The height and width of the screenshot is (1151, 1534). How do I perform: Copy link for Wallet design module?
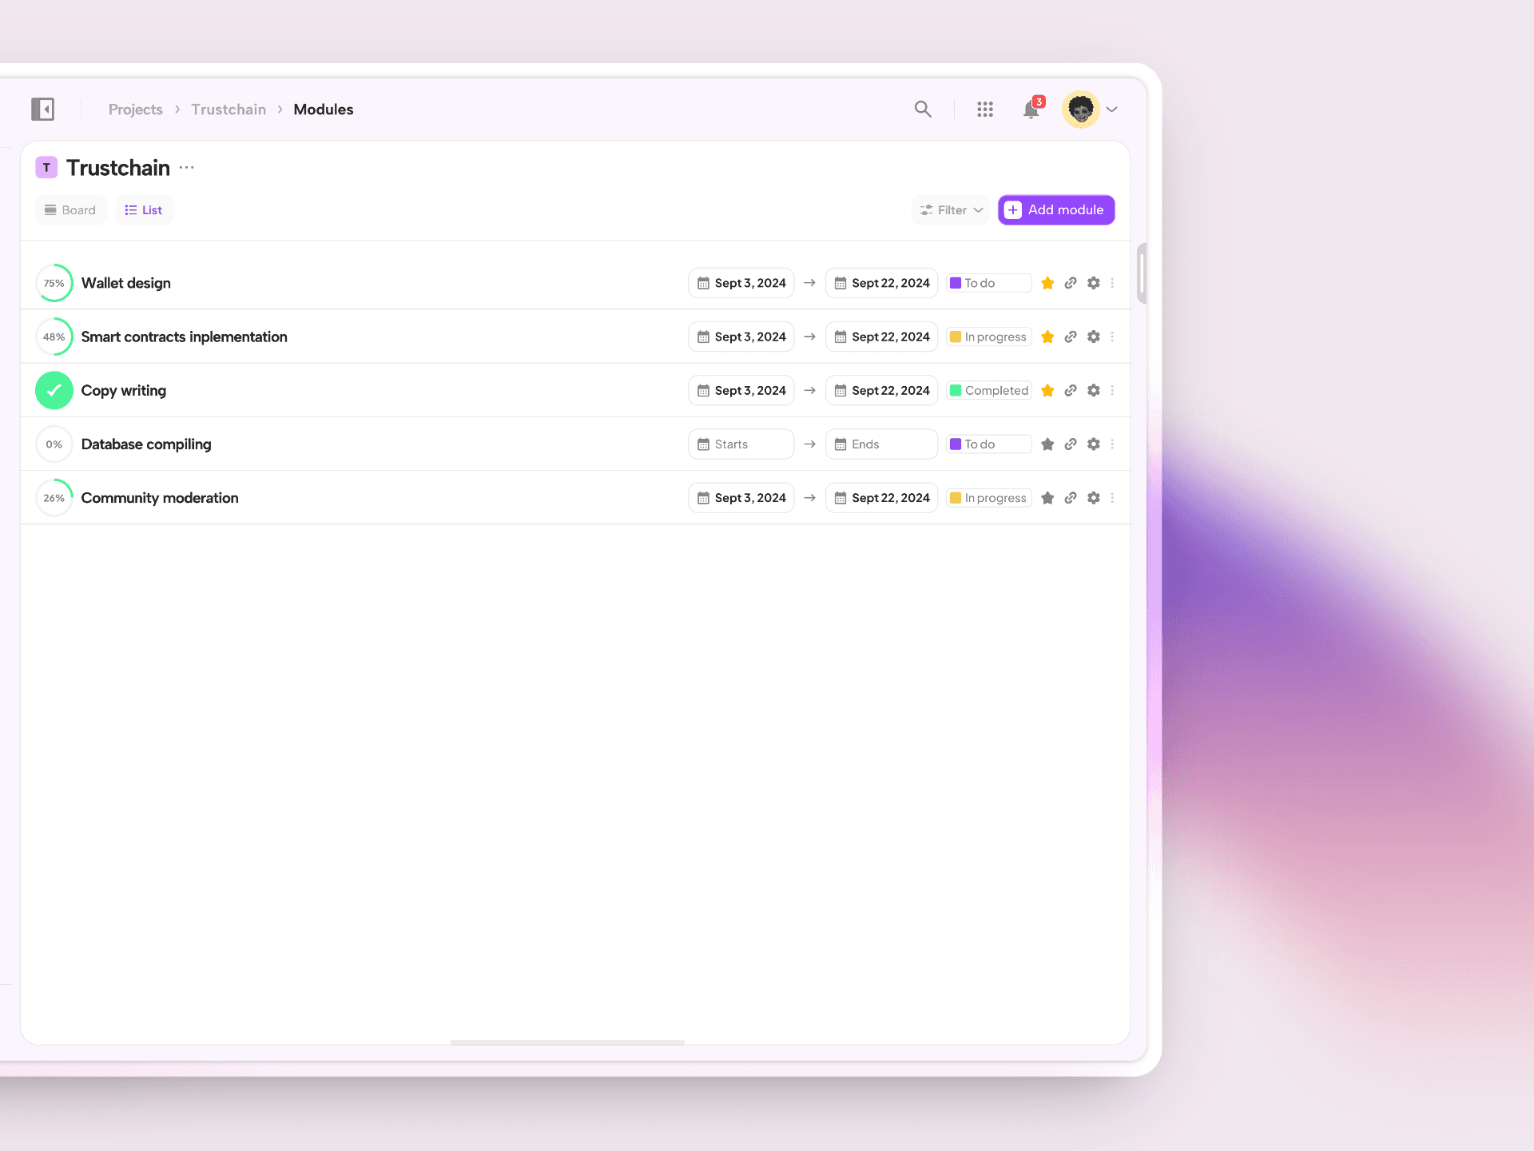1071,283
